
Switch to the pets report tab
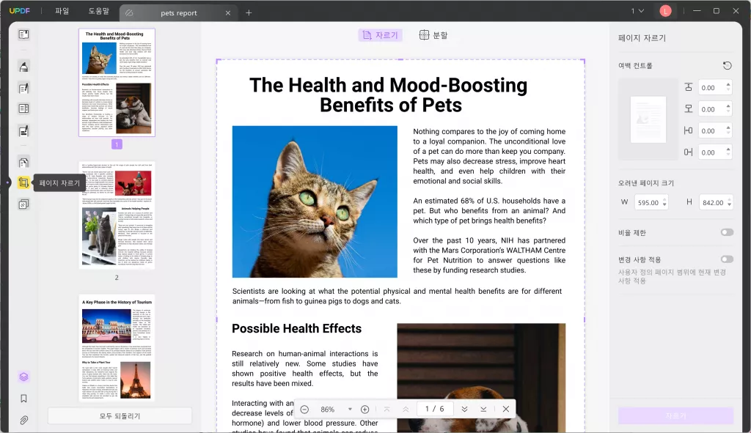[x=179, y=13]
